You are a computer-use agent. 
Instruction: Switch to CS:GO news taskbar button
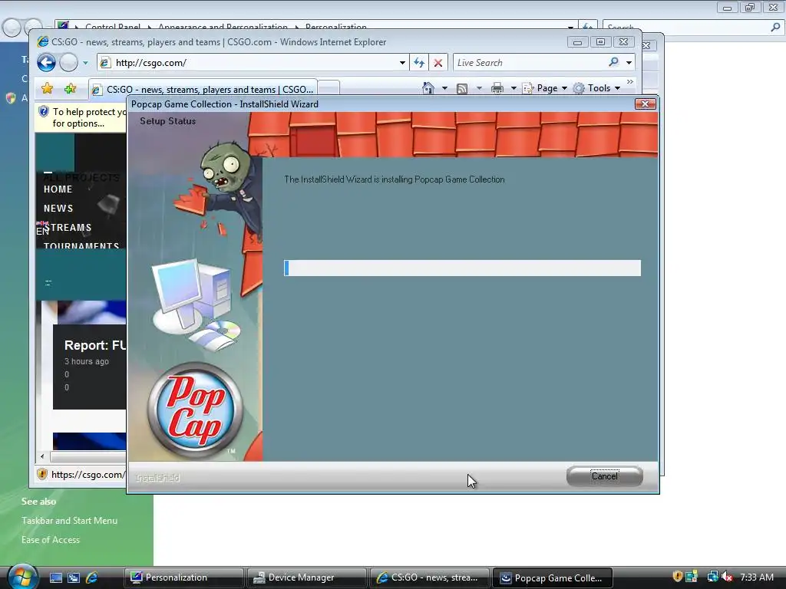(x=430, y=577)
